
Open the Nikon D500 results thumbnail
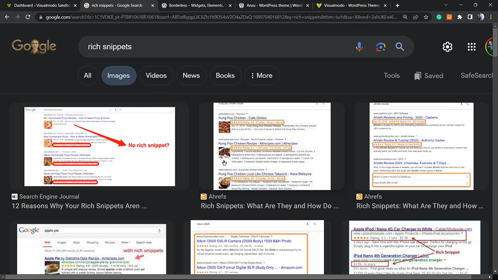(257, 247)
